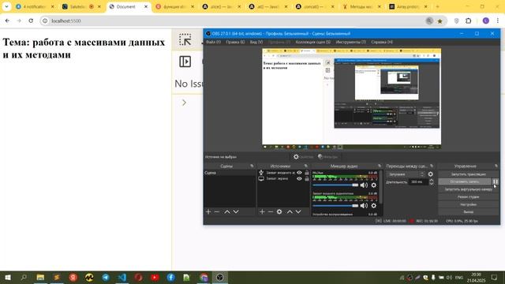This screenshot has width=505, height=284.
Task: Click the Длительность duration field
Action: tap(419, 182)
